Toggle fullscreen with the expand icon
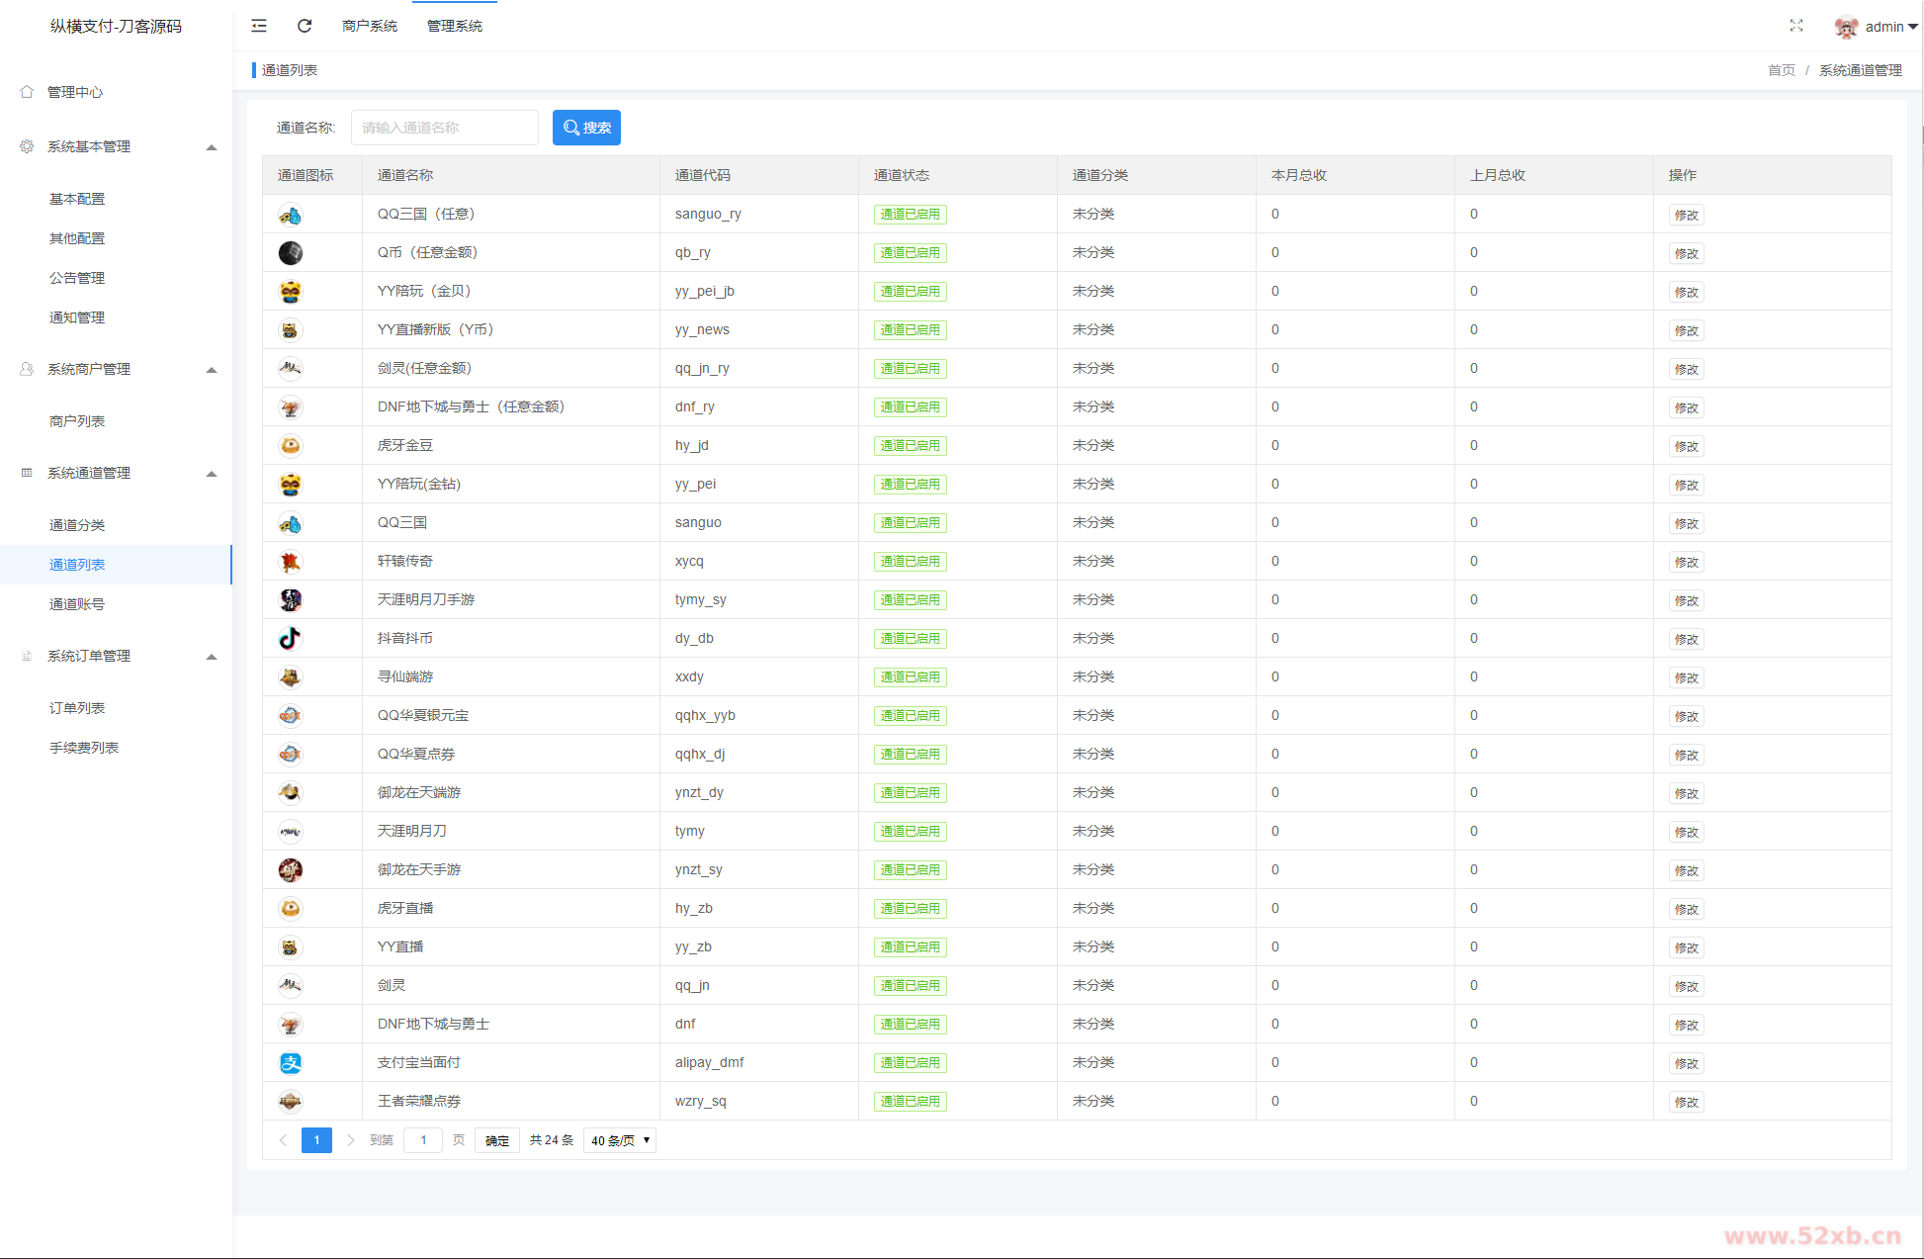This screenshot has height=1259, width=1924. (x=1795, y=26)
